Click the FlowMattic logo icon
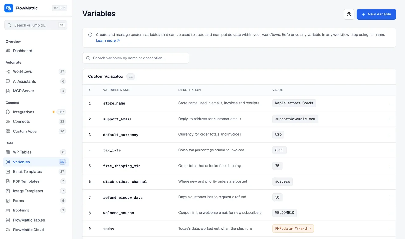The height and width of the screenshot is (239, 405). pyautogui.click(x=9, y=8)
